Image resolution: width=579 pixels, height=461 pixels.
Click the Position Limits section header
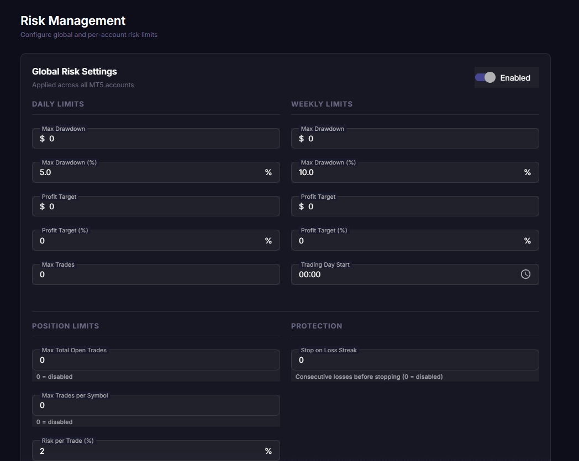point(66,326)
